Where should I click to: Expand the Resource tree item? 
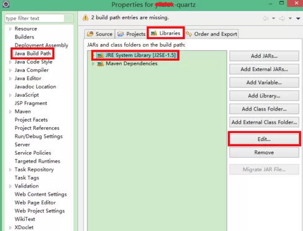(10, 29)
